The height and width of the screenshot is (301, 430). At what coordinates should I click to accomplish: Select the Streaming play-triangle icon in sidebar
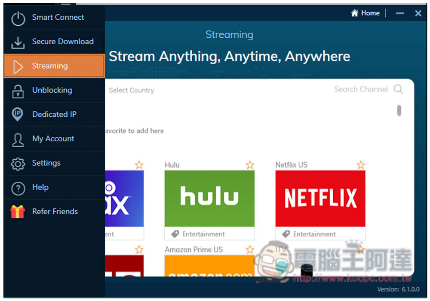point(18,67)
